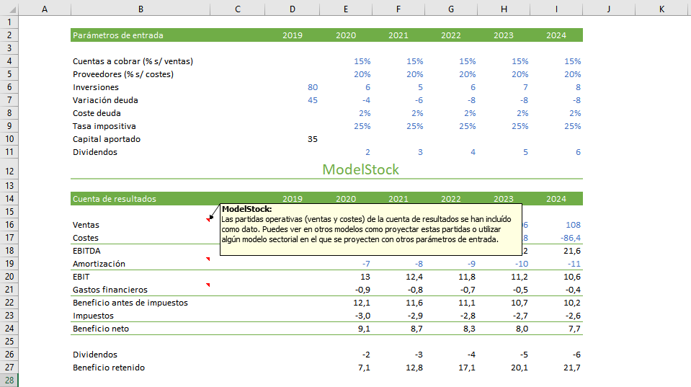Screen dimensions: 691x387
Task: Select the EBITDA 2024 value 21,6
Action: (571, 251)
